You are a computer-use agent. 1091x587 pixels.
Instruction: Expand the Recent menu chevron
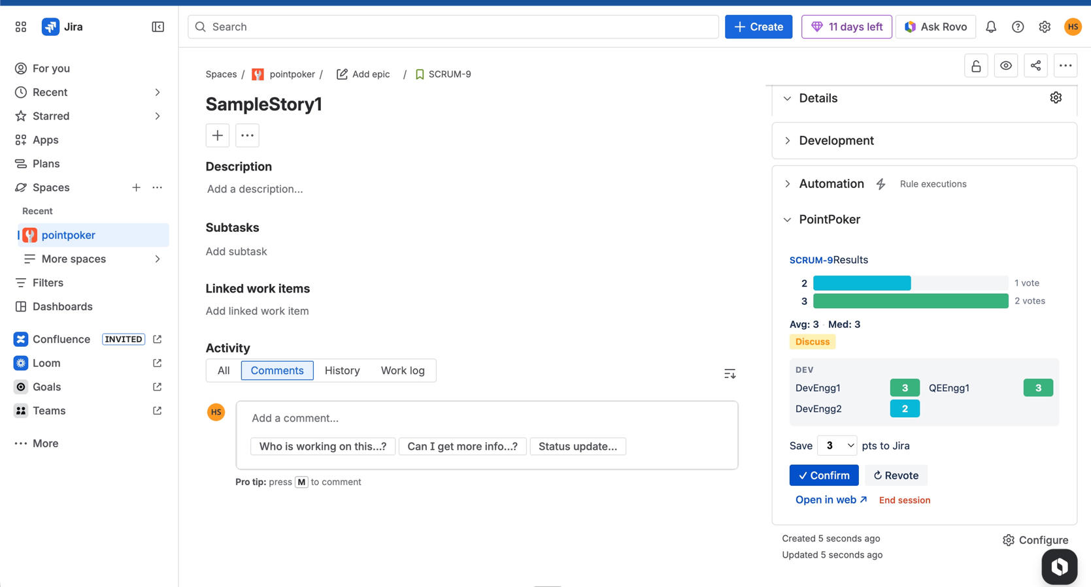click(158, 92)
